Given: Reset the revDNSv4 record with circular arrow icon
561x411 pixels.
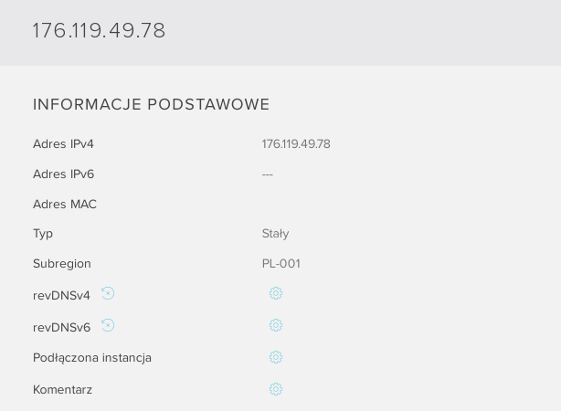Looking at the screenshot, I should [x=108, y=293].
